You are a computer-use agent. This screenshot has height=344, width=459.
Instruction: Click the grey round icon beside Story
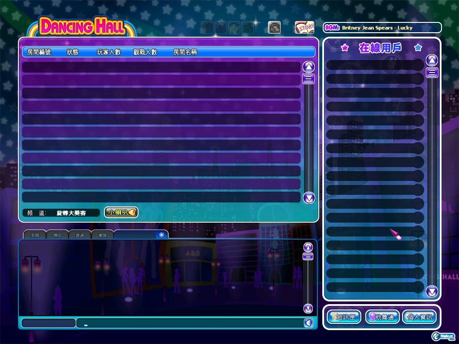click(274, 27)
